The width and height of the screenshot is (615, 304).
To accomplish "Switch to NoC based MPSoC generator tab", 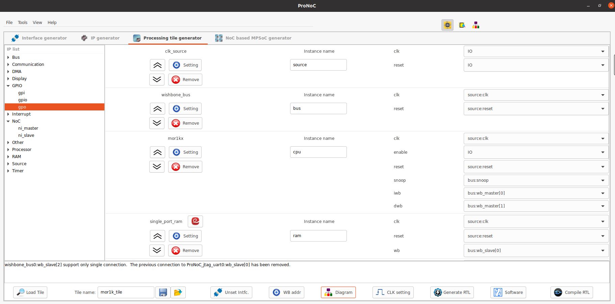I will click(253, 38).
